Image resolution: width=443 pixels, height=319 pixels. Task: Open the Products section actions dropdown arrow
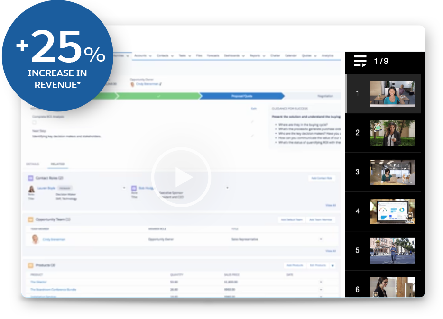[x=332, y=265]
